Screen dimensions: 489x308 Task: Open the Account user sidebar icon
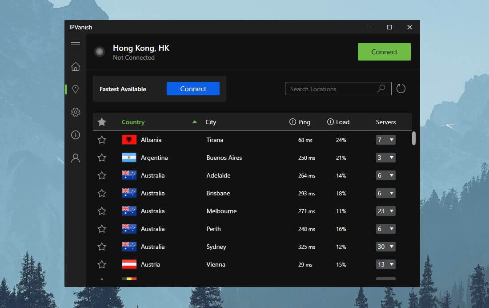tap(76, 158)
